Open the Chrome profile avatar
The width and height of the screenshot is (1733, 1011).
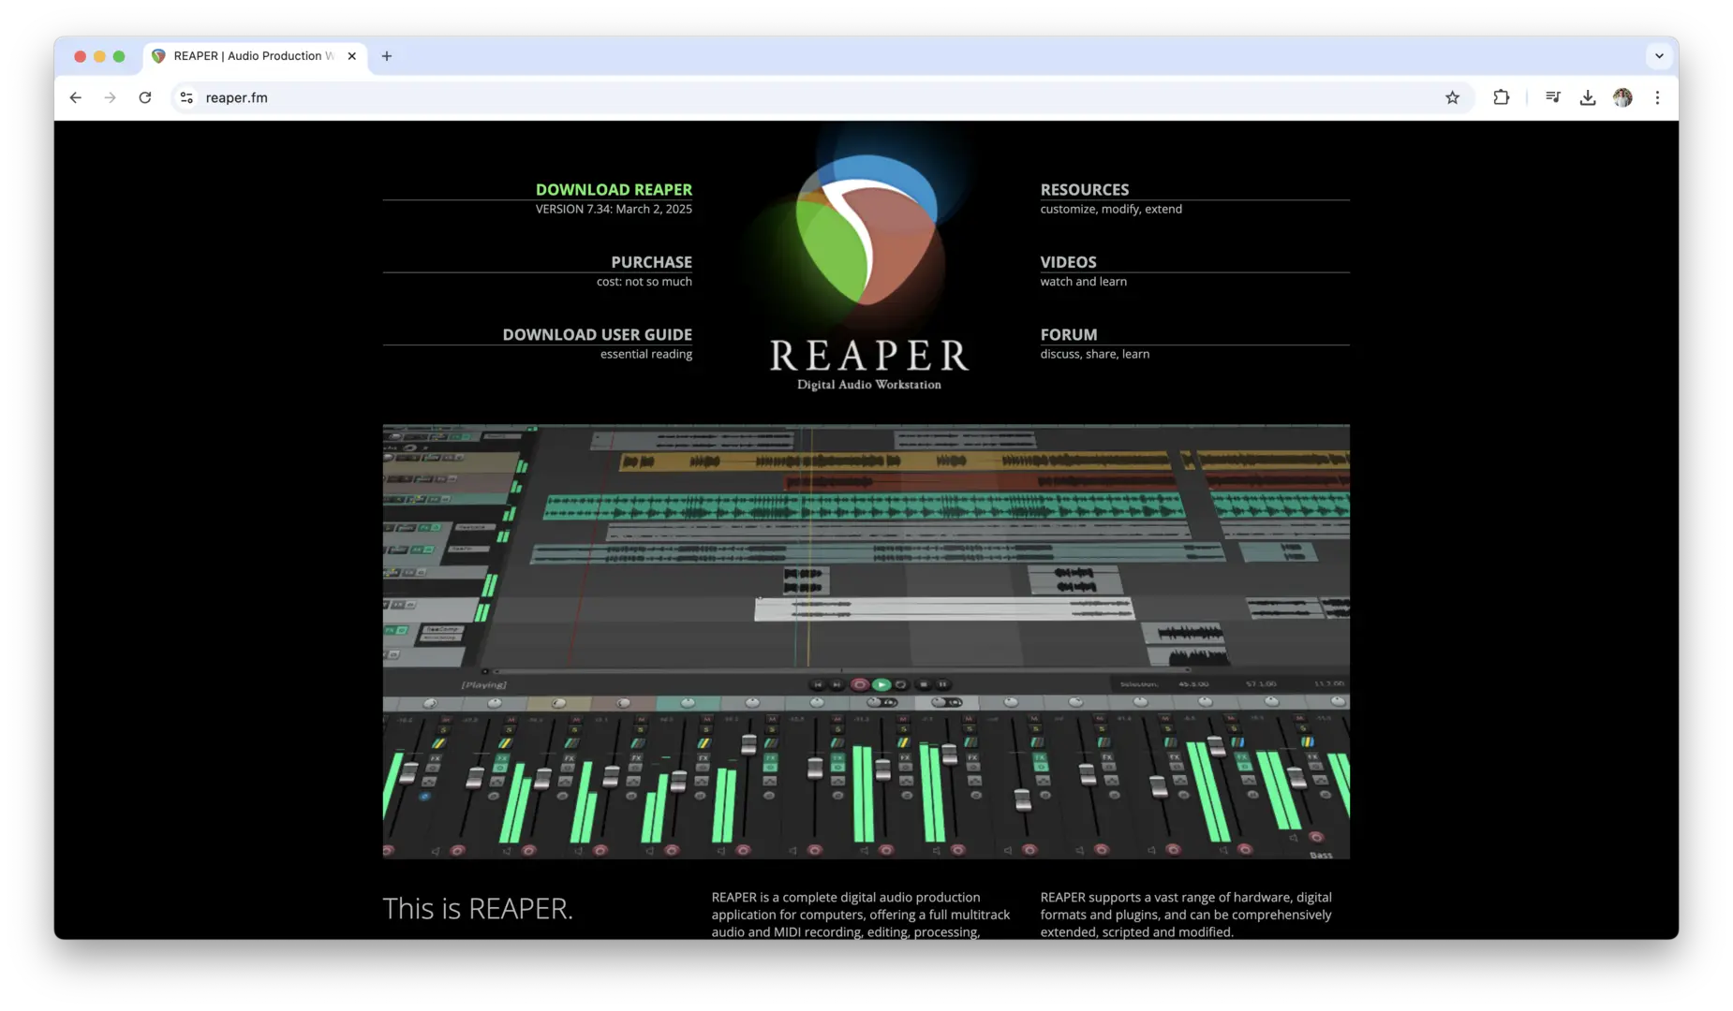pos(1622,97)
